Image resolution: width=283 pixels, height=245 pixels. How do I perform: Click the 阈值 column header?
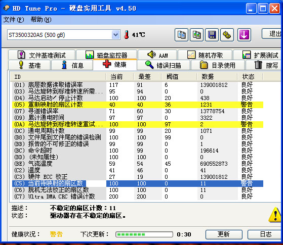pyautogui.click(x=179, y=77)
